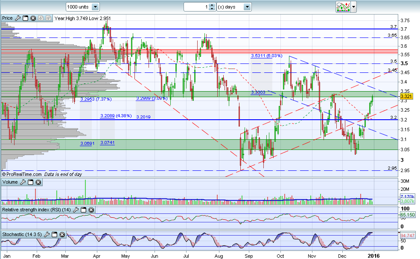
Task: Close the Volume panel
Action: coord(38,182)
